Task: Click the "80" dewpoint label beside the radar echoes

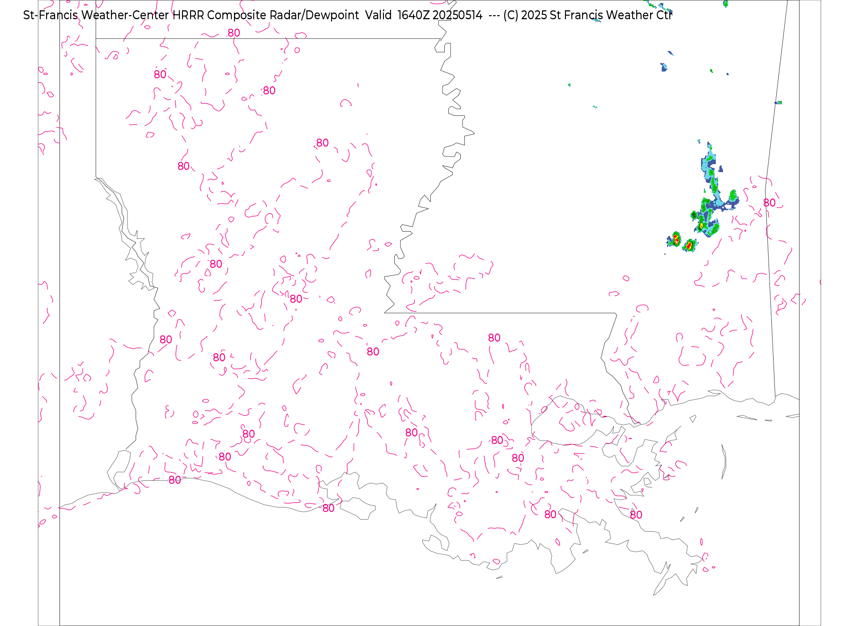Action: 769,203
